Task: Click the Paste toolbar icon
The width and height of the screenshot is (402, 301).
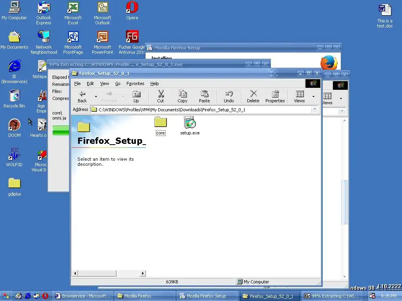Action: point(204,96)
